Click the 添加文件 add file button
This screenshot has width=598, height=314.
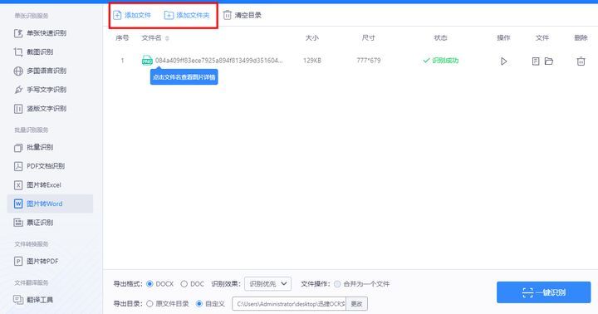[132, 15]
